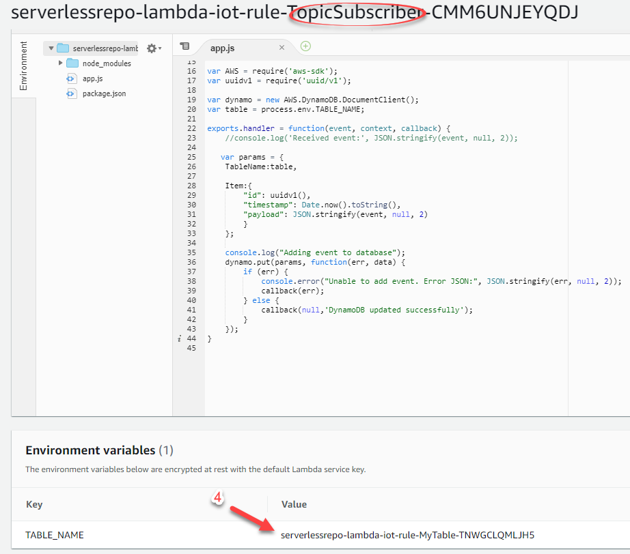Click the MyTable-TNWGCLQMLJH5 value text
Viewport: 630px width, 554px height.
pyautogui.click(x=407, y=535)
